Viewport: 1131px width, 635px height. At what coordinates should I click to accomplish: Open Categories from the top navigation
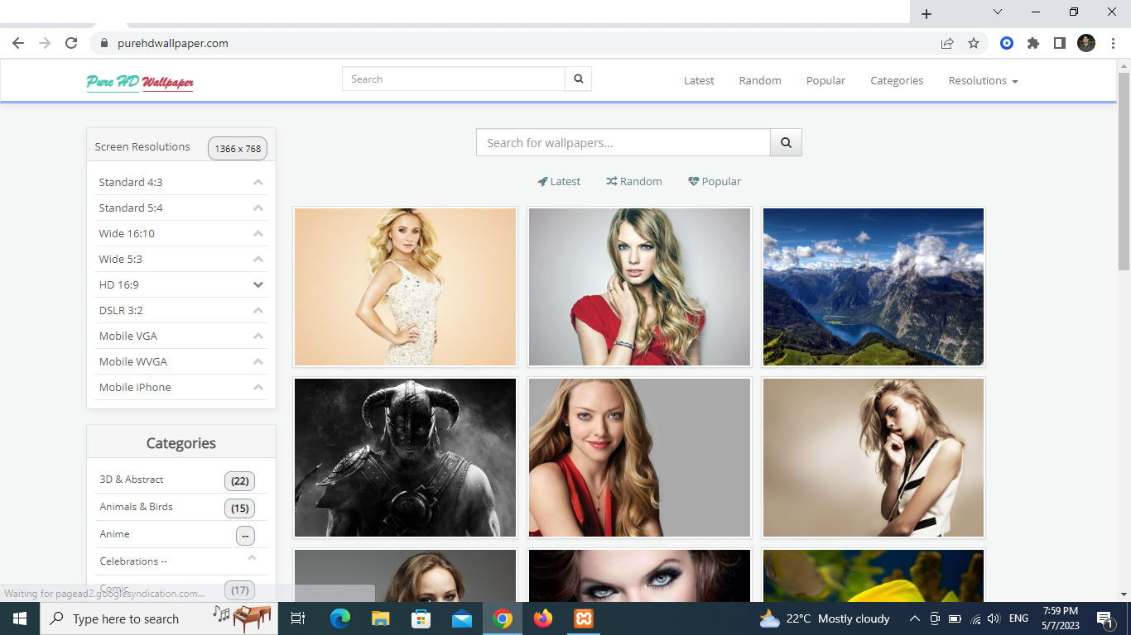[x=897, y=80]
